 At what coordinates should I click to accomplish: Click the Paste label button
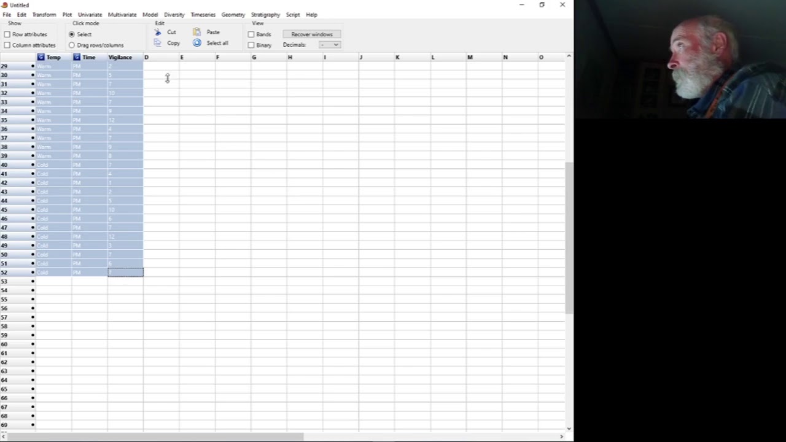(x=213, y=32)
